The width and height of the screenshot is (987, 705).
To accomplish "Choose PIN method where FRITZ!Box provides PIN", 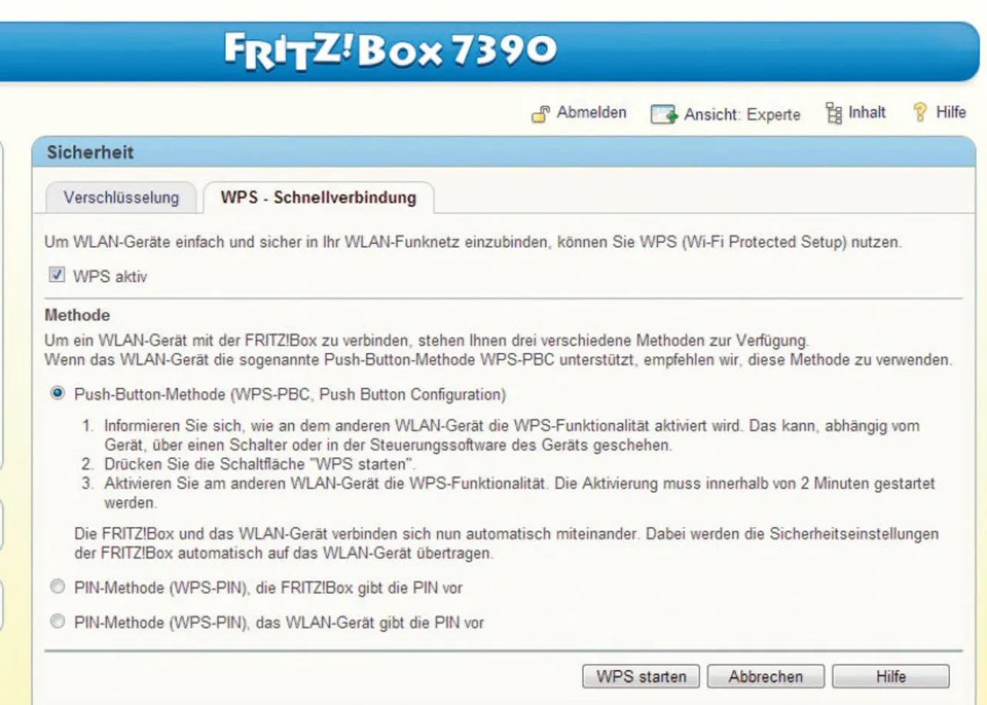I will [57, 588].
